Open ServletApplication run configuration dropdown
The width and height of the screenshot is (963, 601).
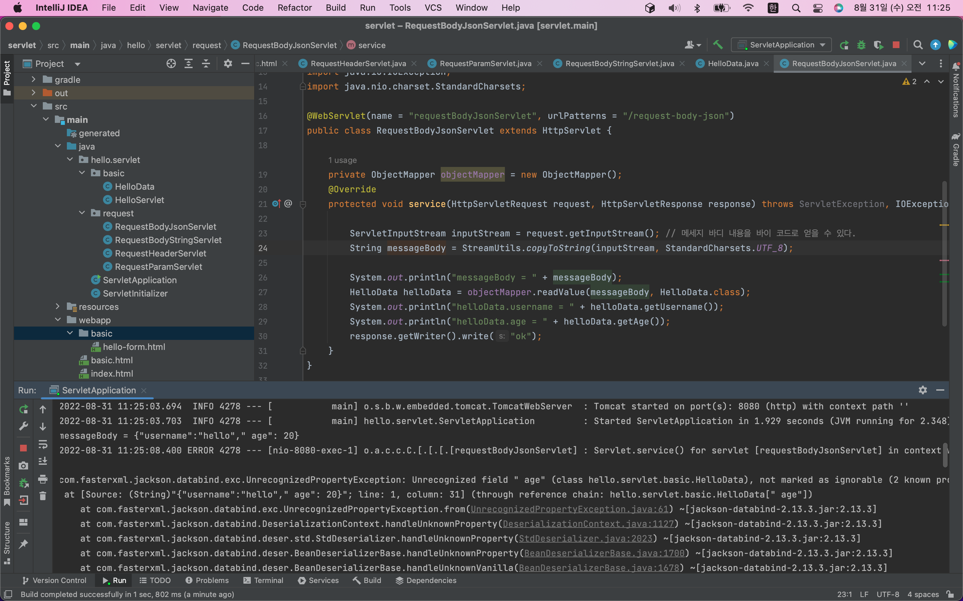point(781,45)
